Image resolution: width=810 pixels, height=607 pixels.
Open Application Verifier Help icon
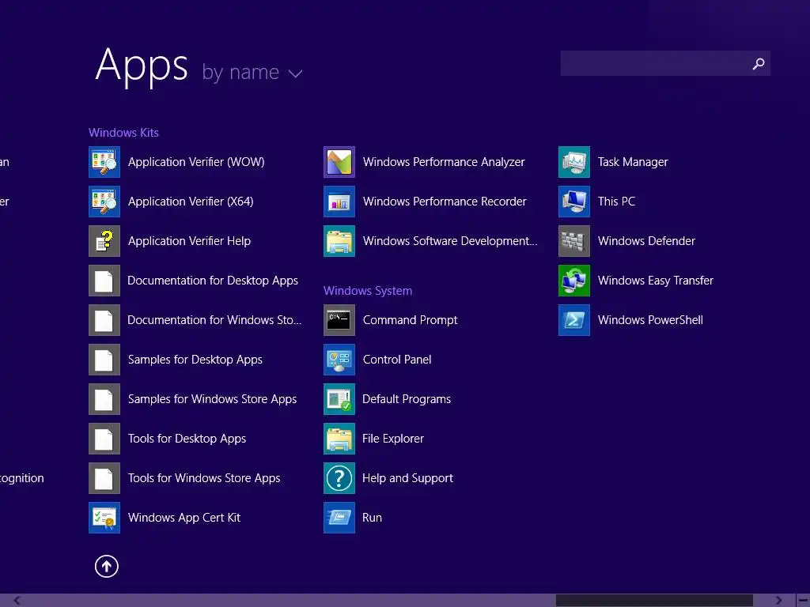(104, 241)
